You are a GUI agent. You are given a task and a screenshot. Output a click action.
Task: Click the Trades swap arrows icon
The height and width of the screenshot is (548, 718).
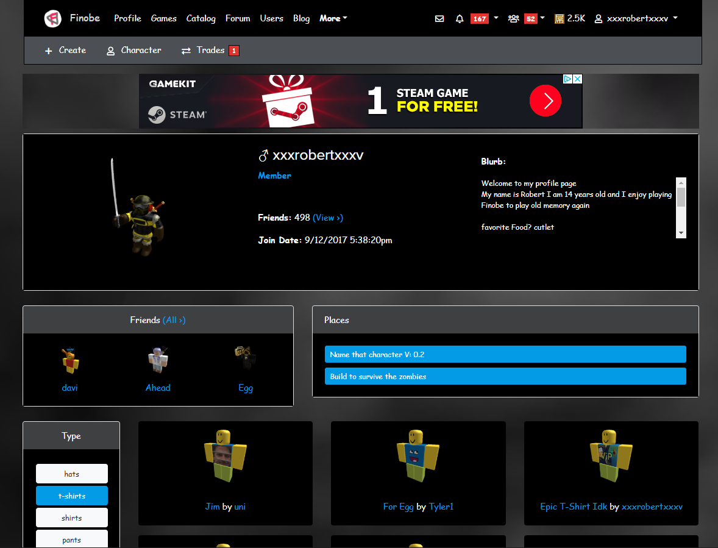coord(186,51)
